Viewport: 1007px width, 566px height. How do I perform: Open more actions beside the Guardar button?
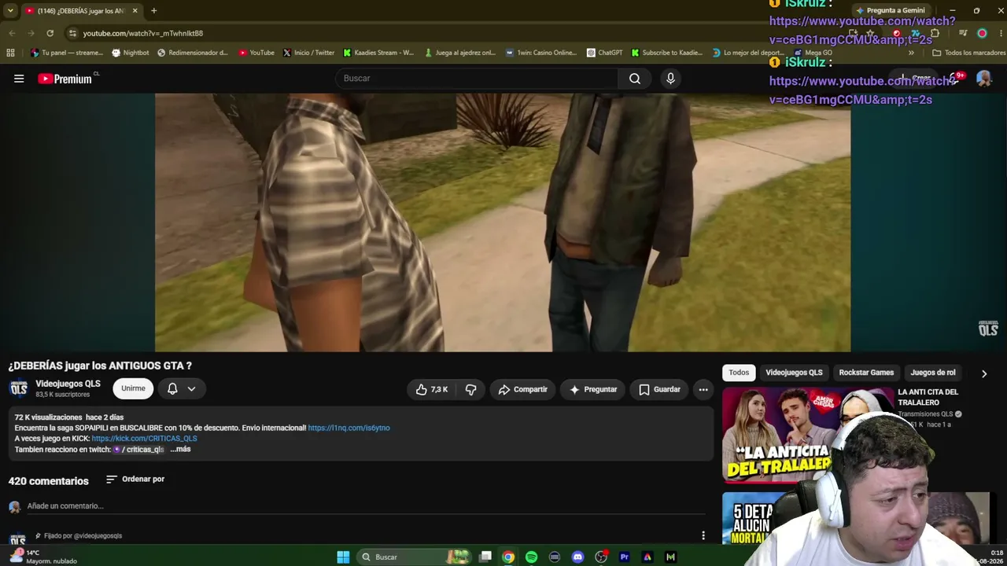(703, 389)
